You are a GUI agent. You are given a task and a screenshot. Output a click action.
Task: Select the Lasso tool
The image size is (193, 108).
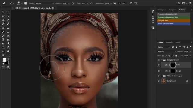3,16
